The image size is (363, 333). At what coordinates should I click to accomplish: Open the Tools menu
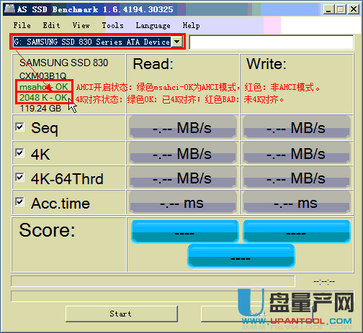click(112, 25)
